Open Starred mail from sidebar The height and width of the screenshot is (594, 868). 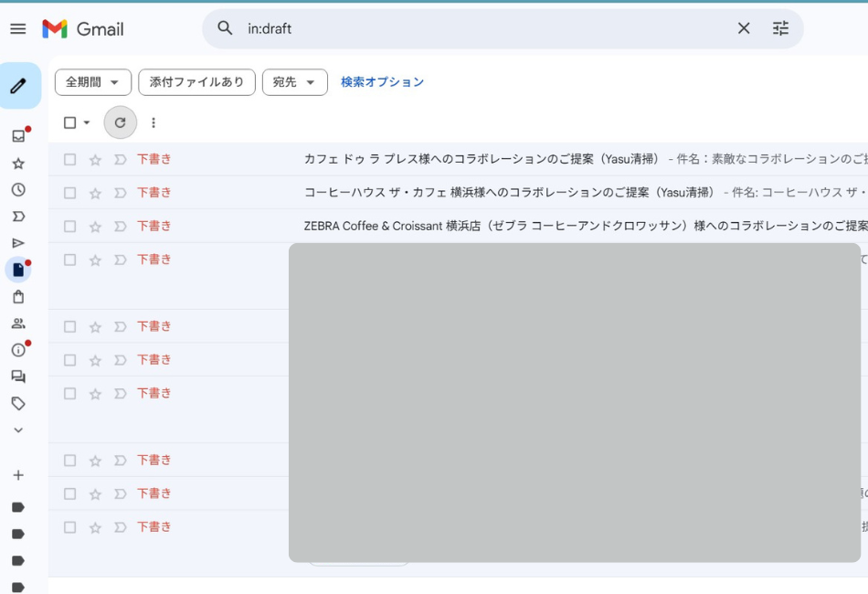18,164
